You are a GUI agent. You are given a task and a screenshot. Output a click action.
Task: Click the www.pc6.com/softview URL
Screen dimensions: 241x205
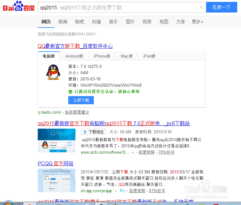(x=105, y=152)
